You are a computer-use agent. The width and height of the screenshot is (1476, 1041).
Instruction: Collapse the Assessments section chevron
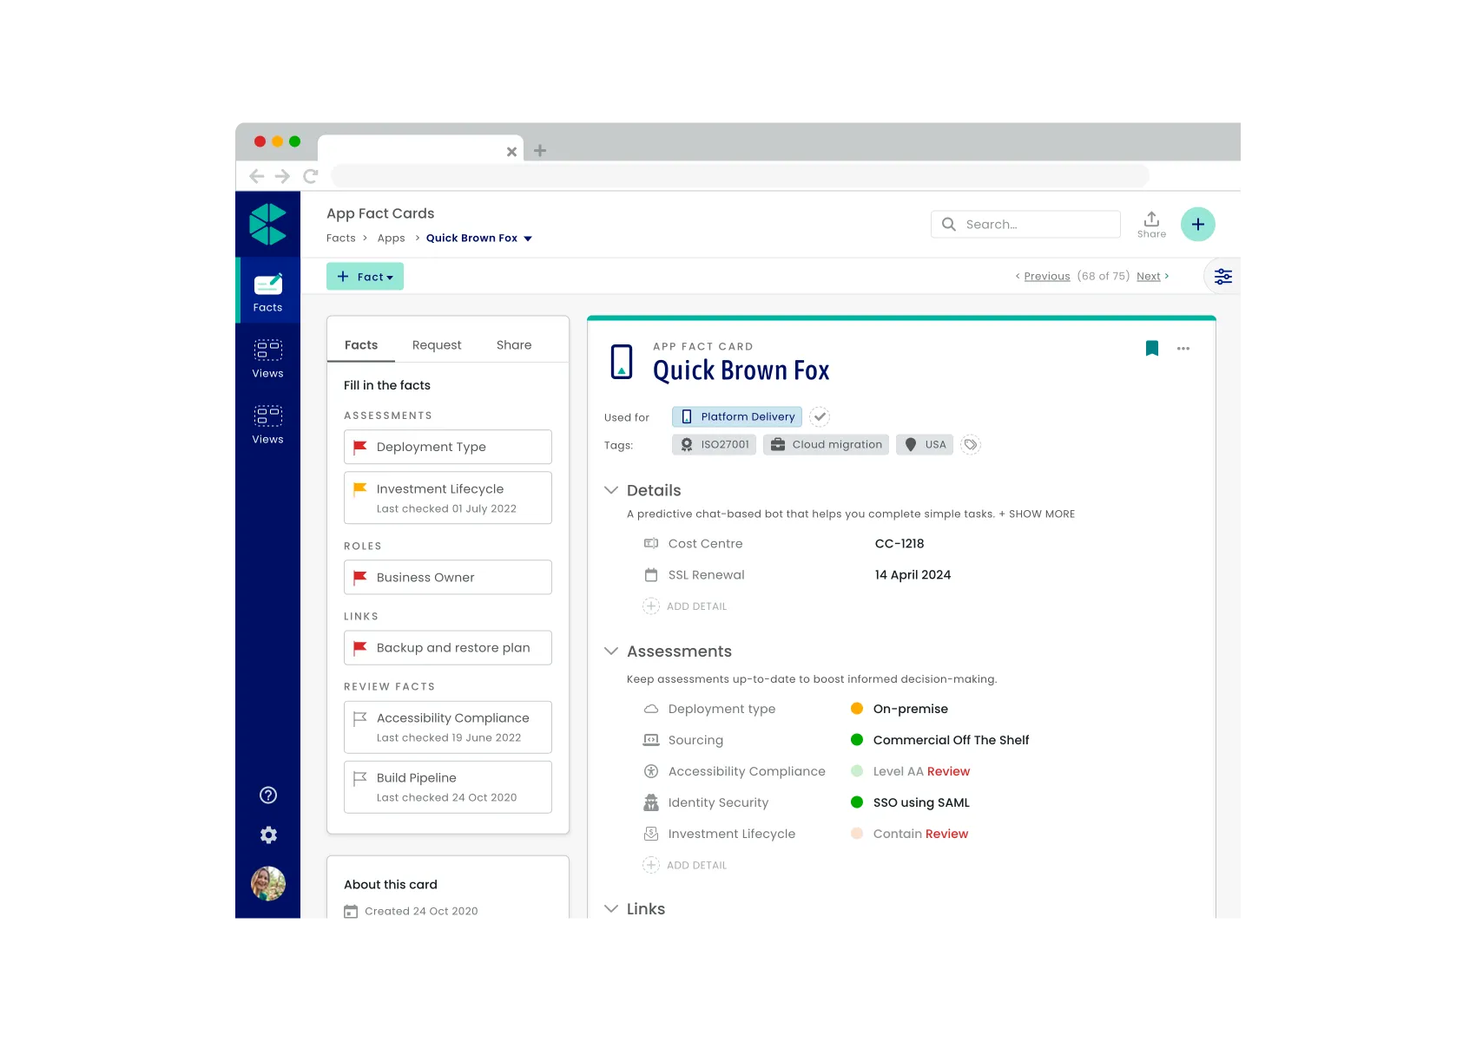611,651
